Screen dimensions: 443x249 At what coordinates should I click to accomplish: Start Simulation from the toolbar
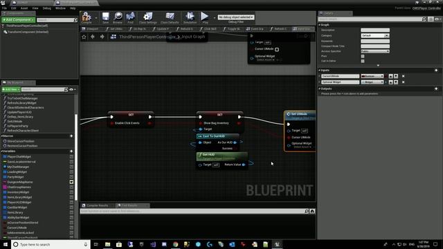point(190,17)
